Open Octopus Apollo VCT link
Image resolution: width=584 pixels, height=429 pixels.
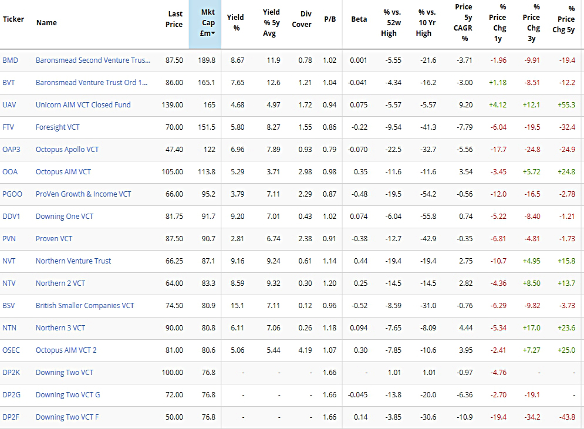[67, 150]
